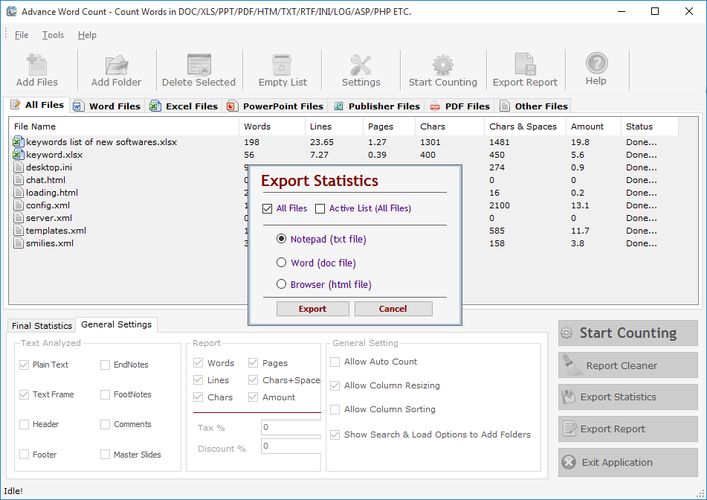Click the file icon of loading.html
Screen dimensions: 707x500
19,193
